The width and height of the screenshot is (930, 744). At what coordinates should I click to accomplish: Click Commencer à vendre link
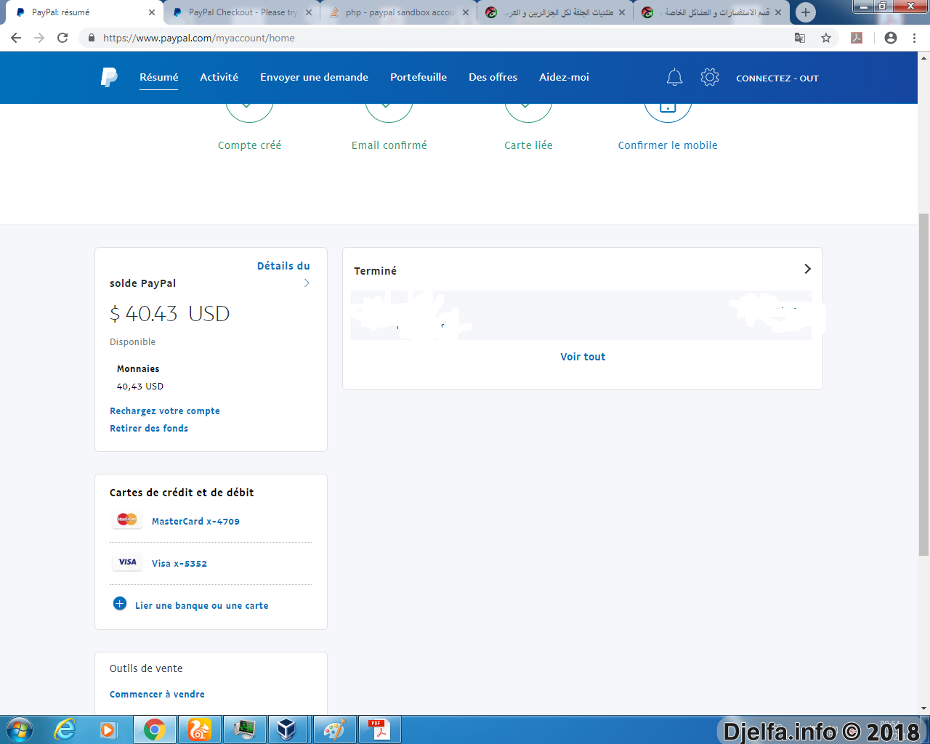157,695
